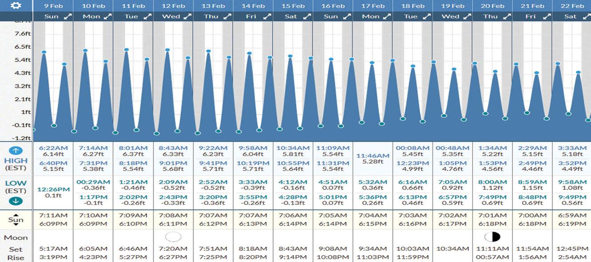Screen dimensions: 591x262
Task: Open the settings gear icon
Action: pos(16,6)
